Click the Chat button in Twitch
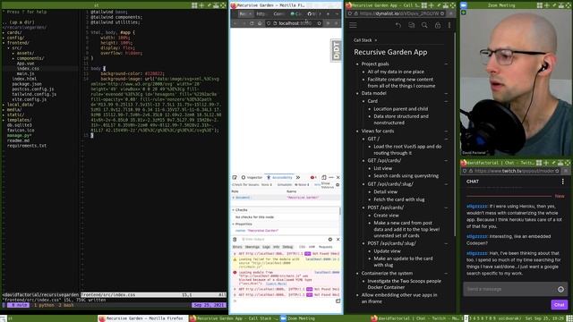This screenshot has height=322, width=573. [559, 304]
